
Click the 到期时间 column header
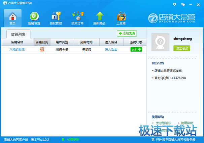(x=87, y=42)
